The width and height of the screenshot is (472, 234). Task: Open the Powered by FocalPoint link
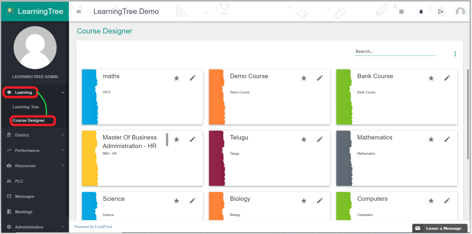[x=93, y=227]
